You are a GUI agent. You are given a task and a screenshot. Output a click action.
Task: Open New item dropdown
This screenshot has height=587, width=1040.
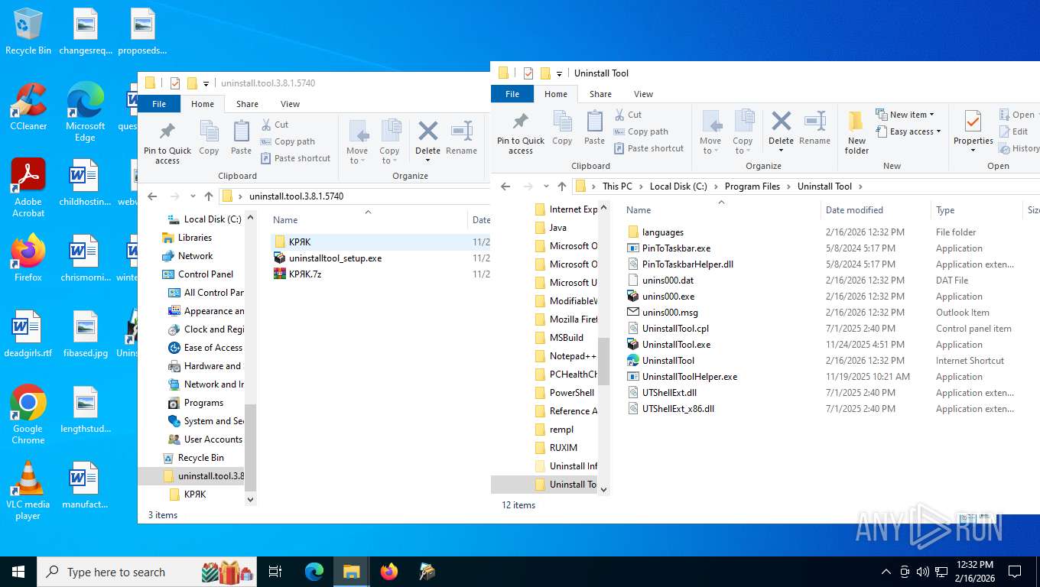pyautogui.click(x=906, y=115)
